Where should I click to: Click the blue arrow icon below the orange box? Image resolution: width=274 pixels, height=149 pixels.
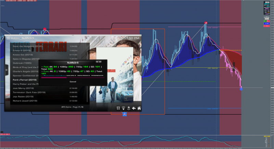coord(125,114)
